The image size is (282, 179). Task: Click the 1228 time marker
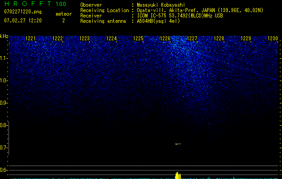(x=219, y=38)
